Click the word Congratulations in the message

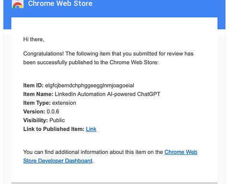[44, 54]
